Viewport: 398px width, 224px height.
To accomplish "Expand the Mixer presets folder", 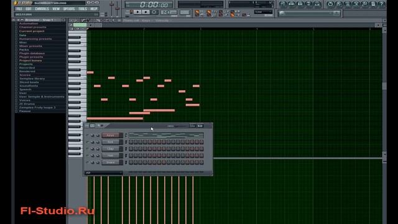I will click(30, 46).
